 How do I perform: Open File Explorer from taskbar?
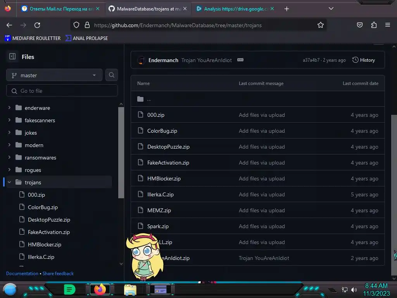tap(130, 290)
